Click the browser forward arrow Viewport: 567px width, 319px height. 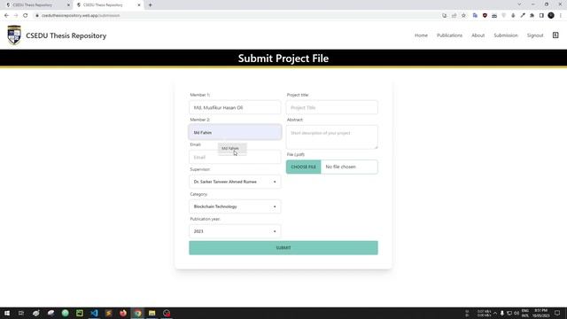[x=16, y=16]
